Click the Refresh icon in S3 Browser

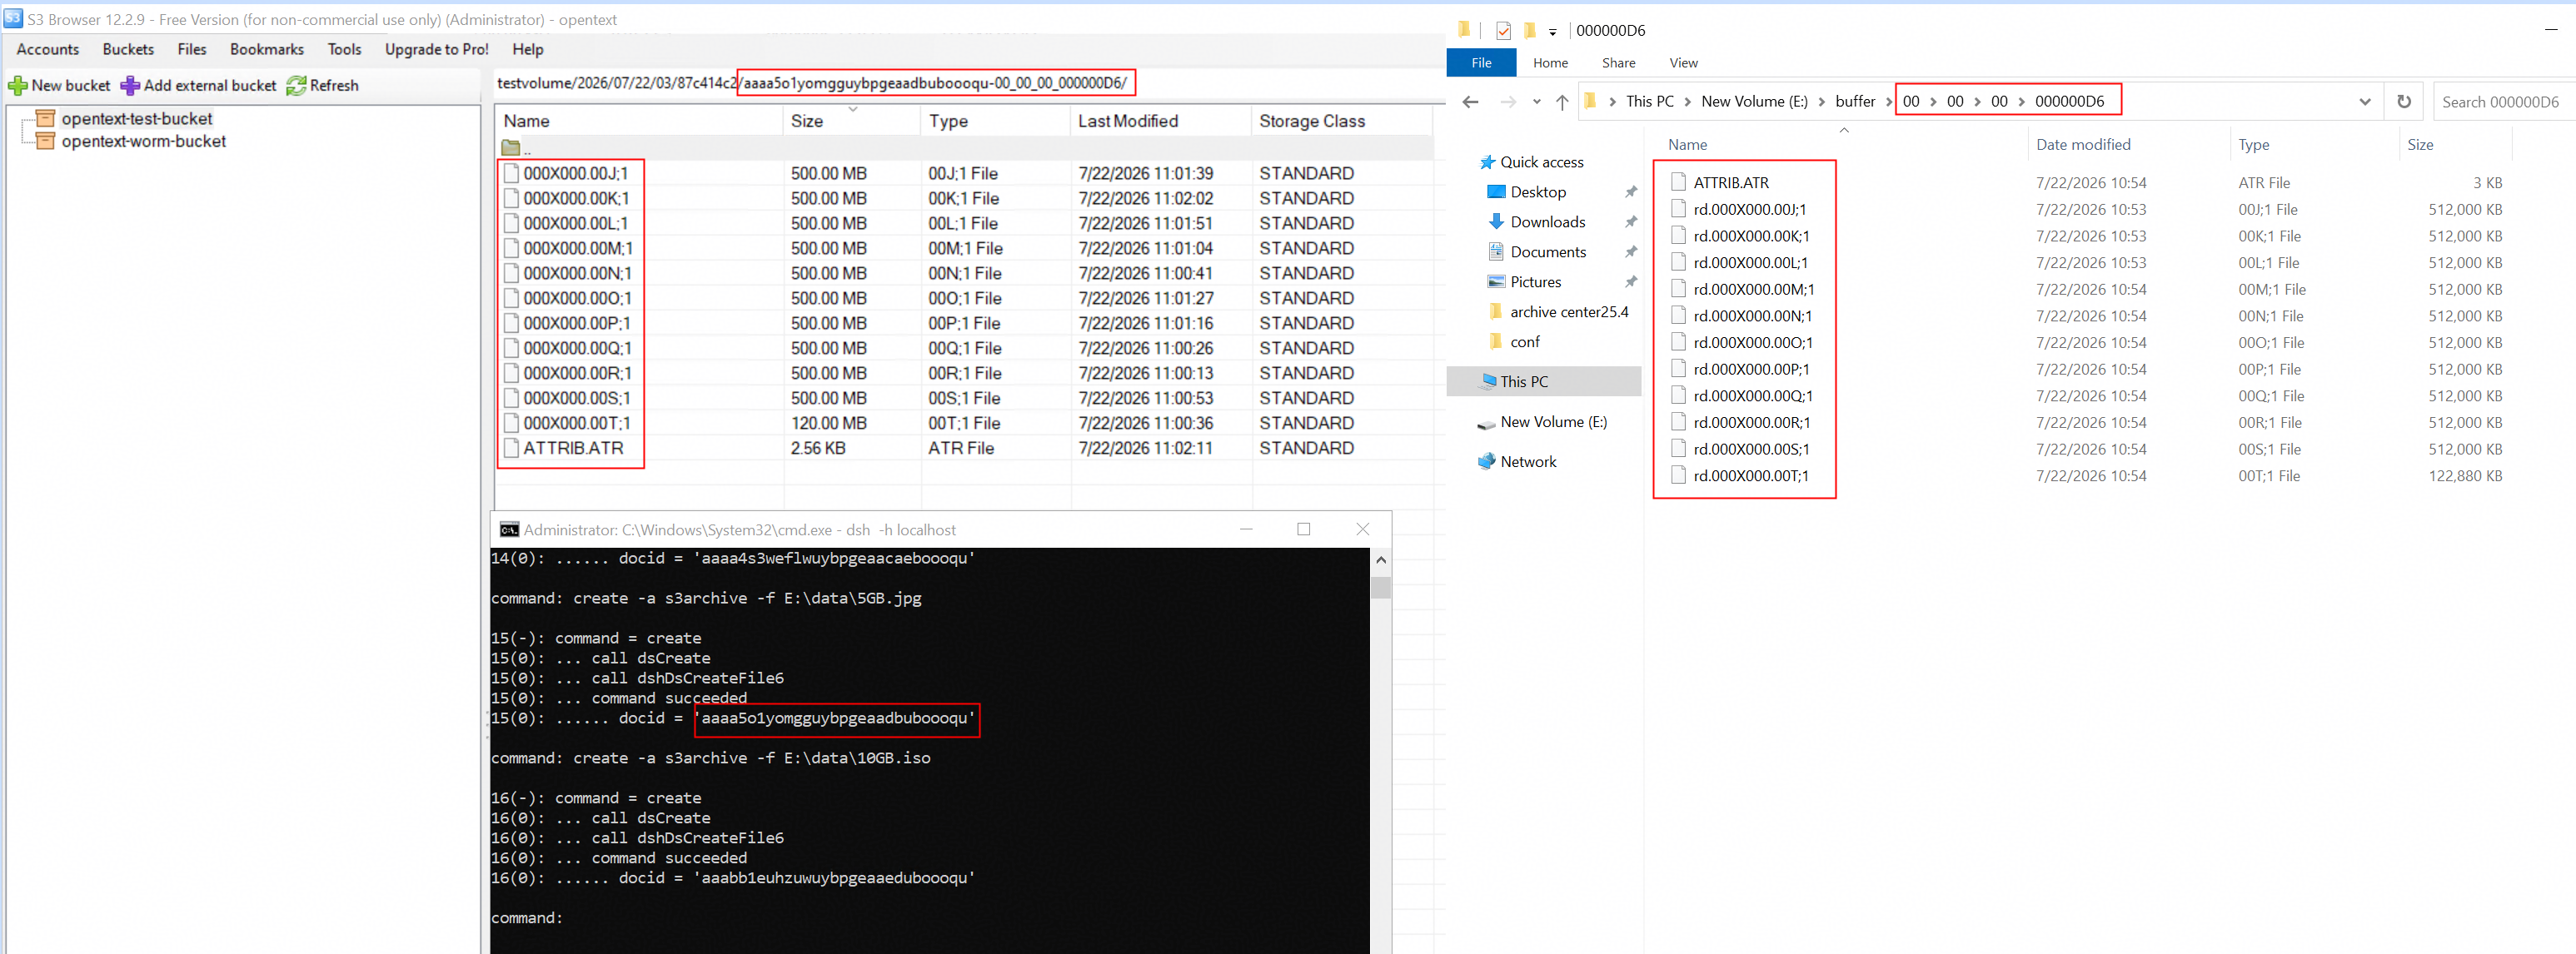click(x=296, y=86)
